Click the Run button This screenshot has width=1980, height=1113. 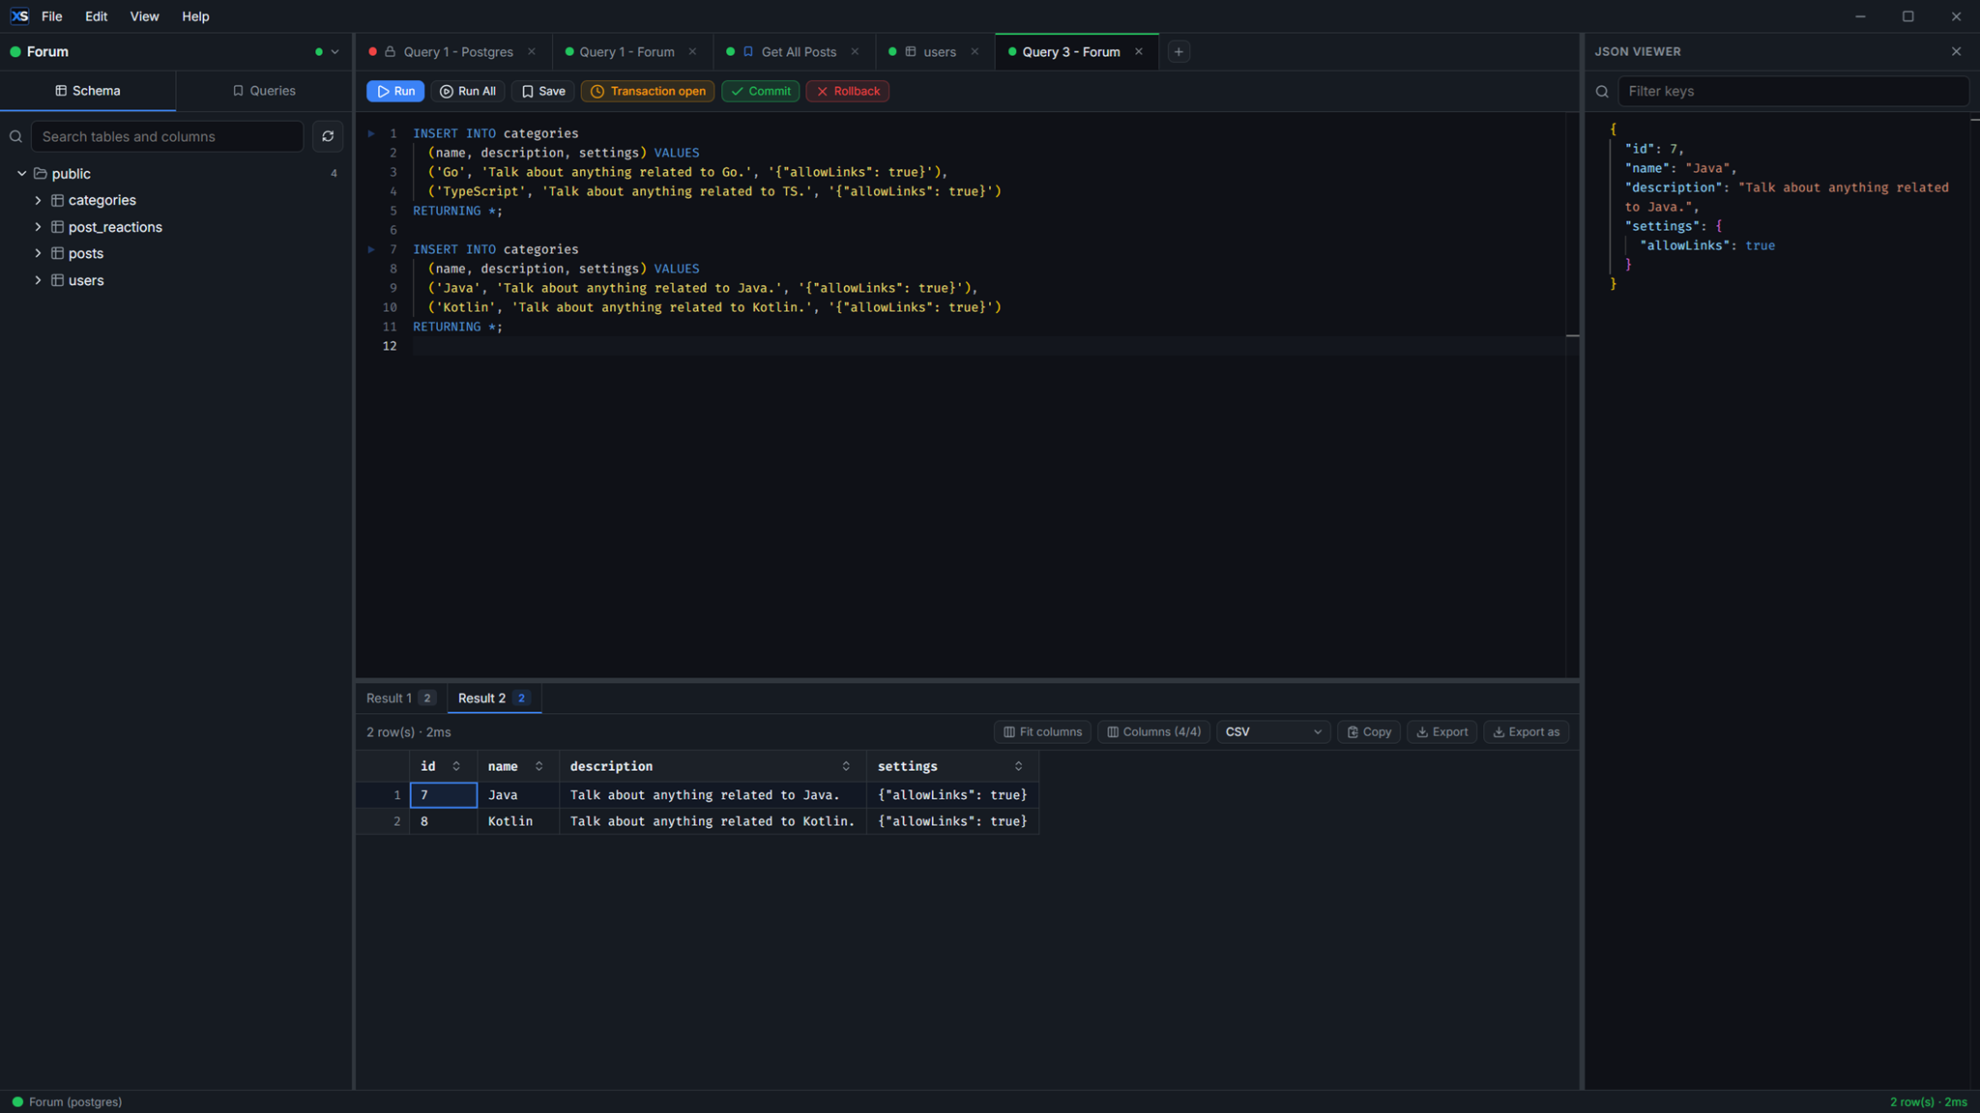pos(395,91)
